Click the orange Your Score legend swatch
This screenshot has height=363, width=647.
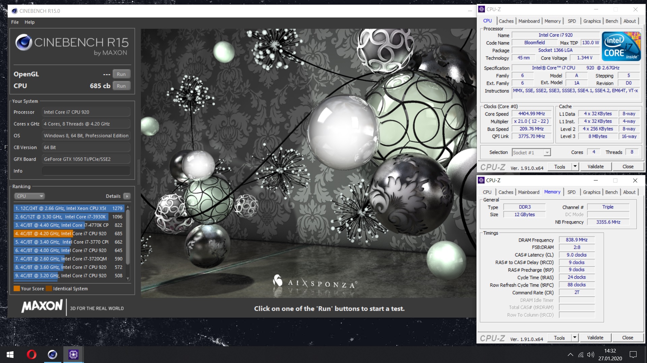coord(17,288)
